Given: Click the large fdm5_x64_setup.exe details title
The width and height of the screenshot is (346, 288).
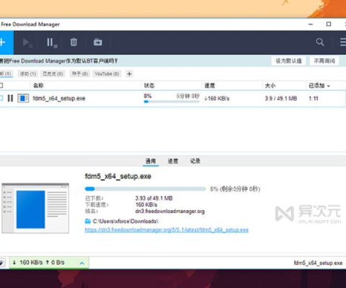Looking at the screenshot, I should click(118, 176).
